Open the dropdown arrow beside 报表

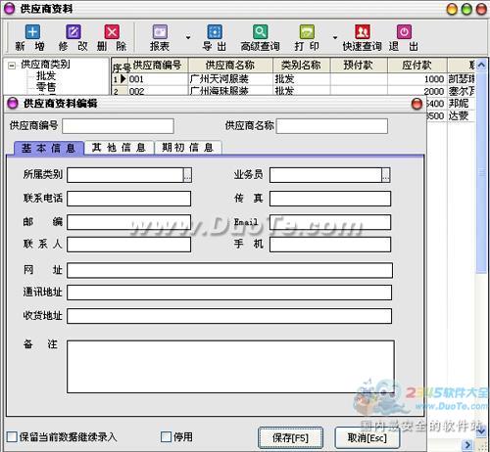[188, 37]
